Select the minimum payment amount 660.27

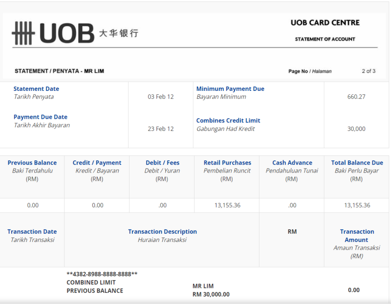tap(356, 97)
